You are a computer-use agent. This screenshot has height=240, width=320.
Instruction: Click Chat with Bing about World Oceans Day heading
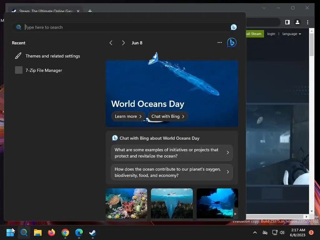pos(159,138)
